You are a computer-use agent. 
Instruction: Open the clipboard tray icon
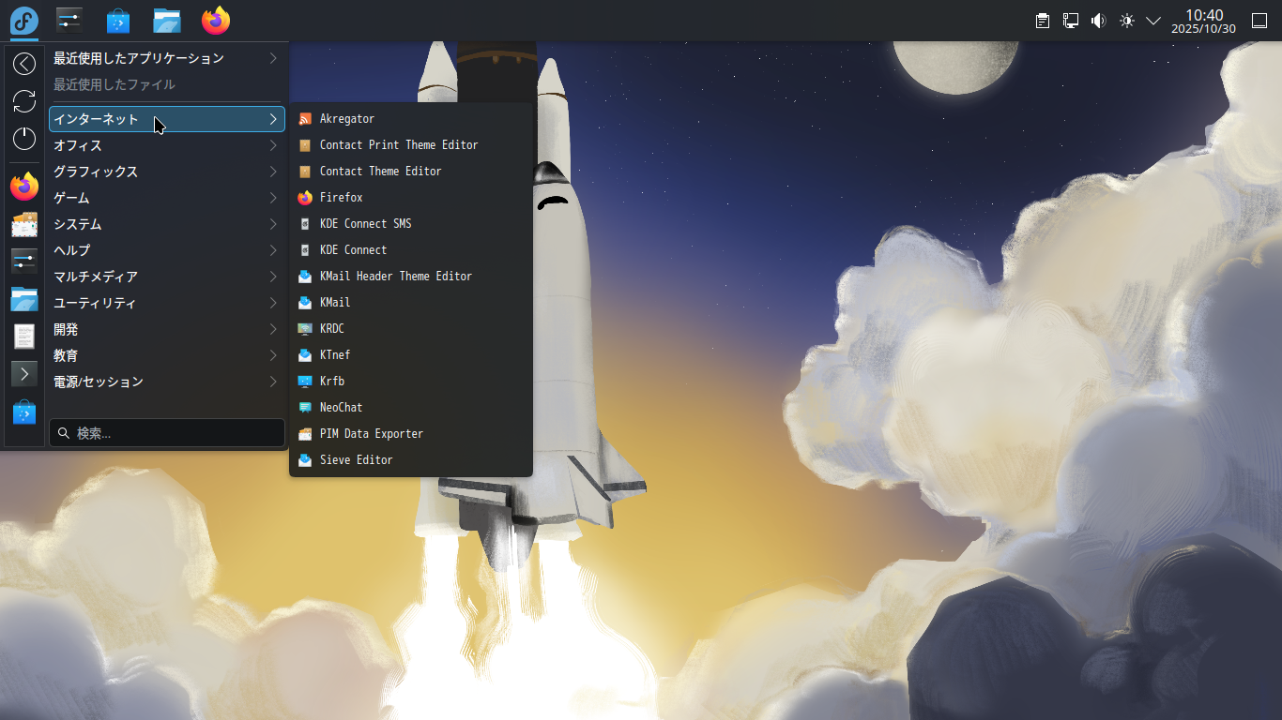[1043, 21]
